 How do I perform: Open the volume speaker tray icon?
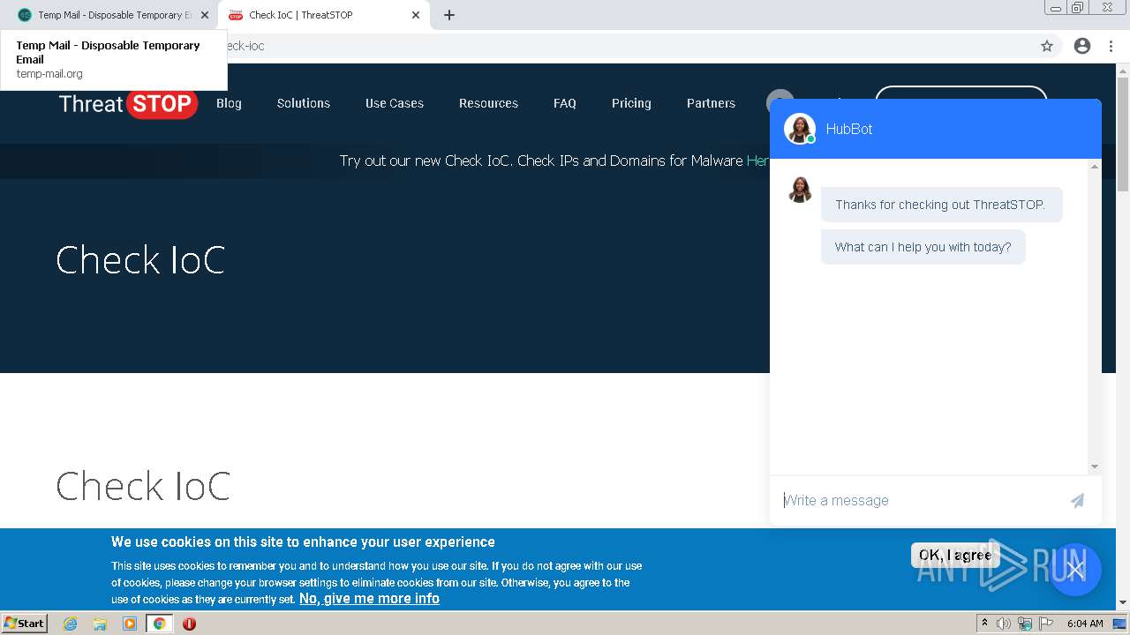[1004, 624]
